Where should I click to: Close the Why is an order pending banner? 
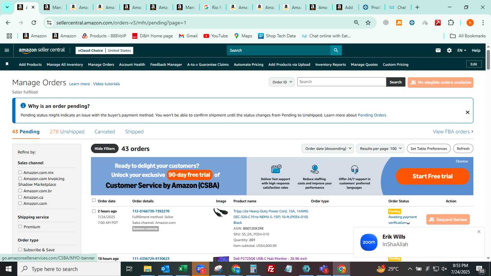click(x=467, y=112)
